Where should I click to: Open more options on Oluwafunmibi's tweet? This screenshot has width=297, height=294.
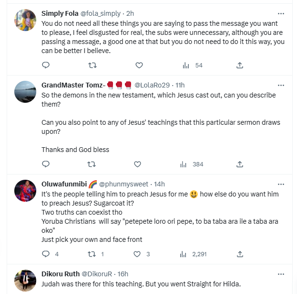(x=282, y=184)
